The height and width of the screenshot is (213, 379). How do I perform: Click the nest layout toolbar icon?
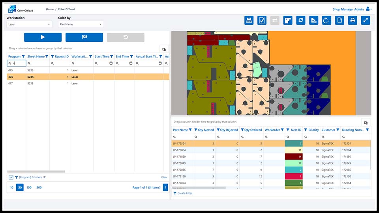pos(288,21)
